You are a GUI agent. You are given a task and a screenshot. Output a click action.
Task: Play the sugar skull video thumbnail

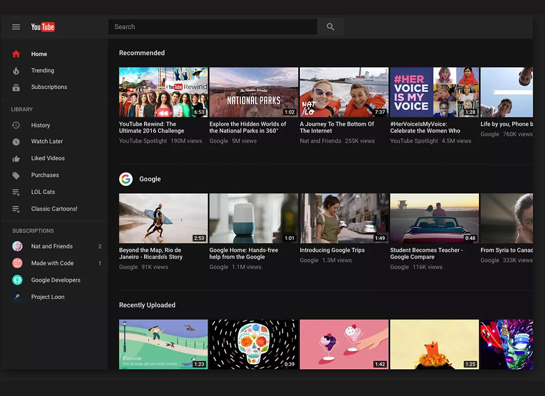click(254, 344)
